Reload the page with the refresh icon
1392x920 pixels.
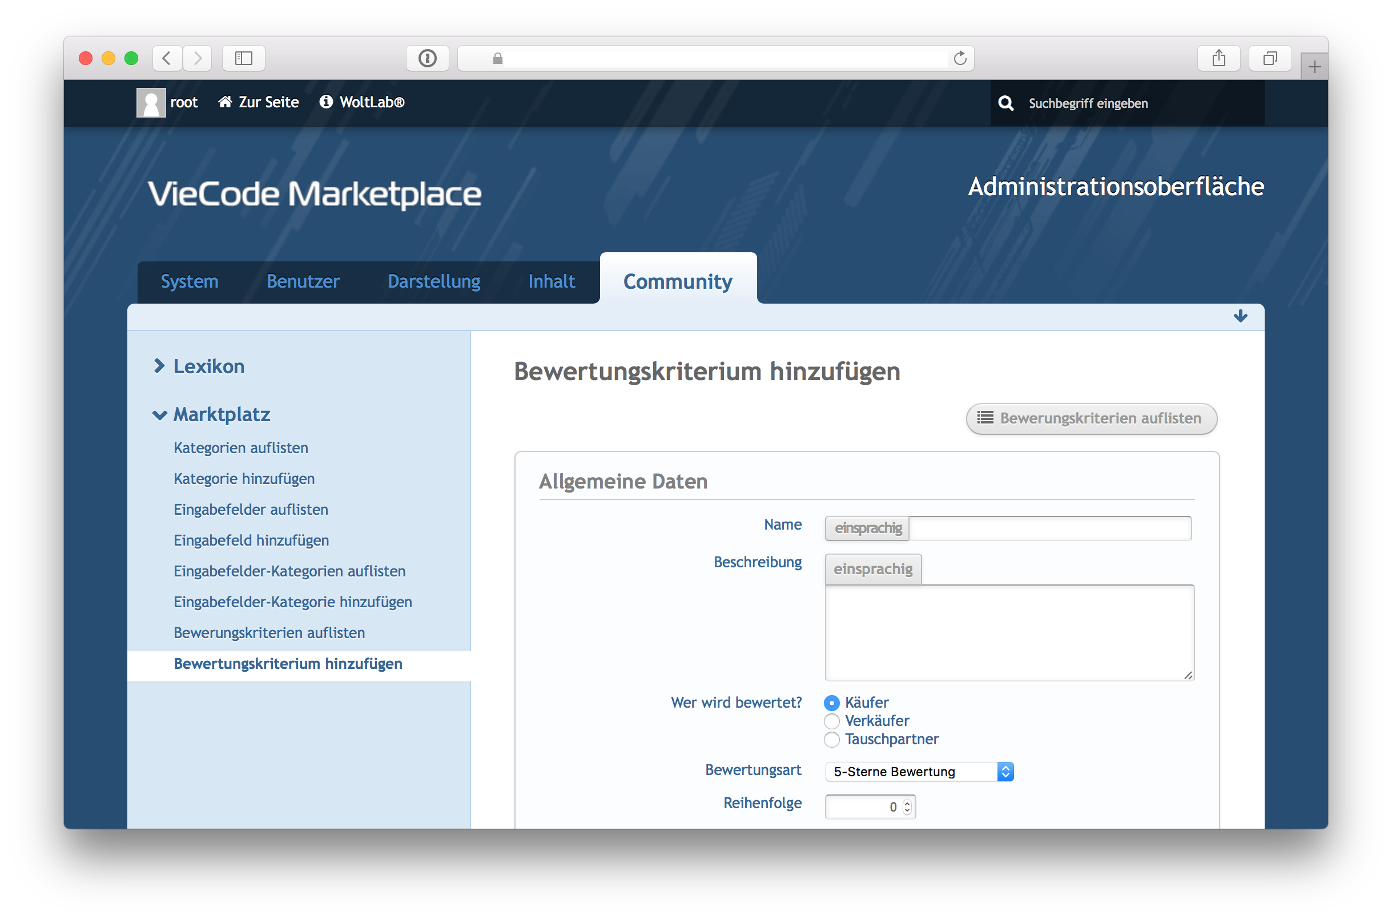pyautogui.click(x=960, y=58)
